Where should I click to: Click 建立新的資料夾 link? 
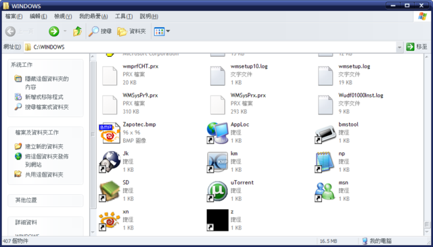[44, 146]
